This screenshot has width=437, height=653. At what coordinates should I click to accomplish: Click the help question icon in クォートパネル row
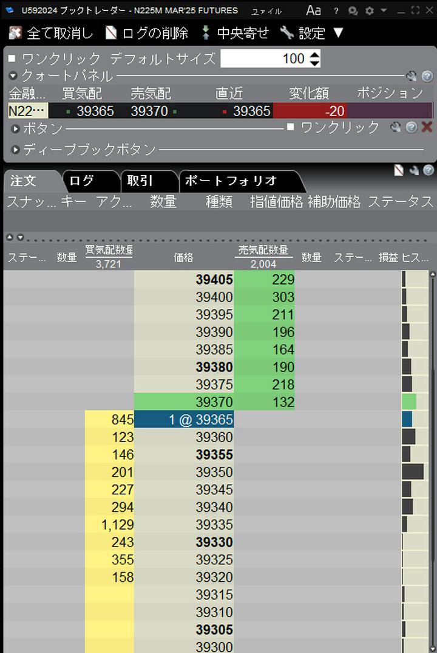point(427,77)
